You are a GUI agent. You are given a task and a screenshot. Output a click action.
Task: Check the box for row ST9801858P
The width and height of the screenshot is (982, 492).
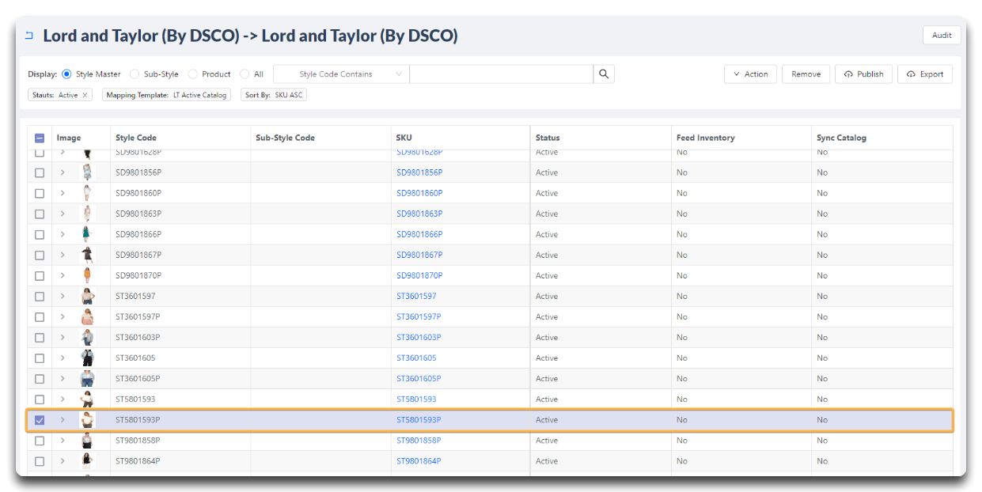tap(40, 441)
